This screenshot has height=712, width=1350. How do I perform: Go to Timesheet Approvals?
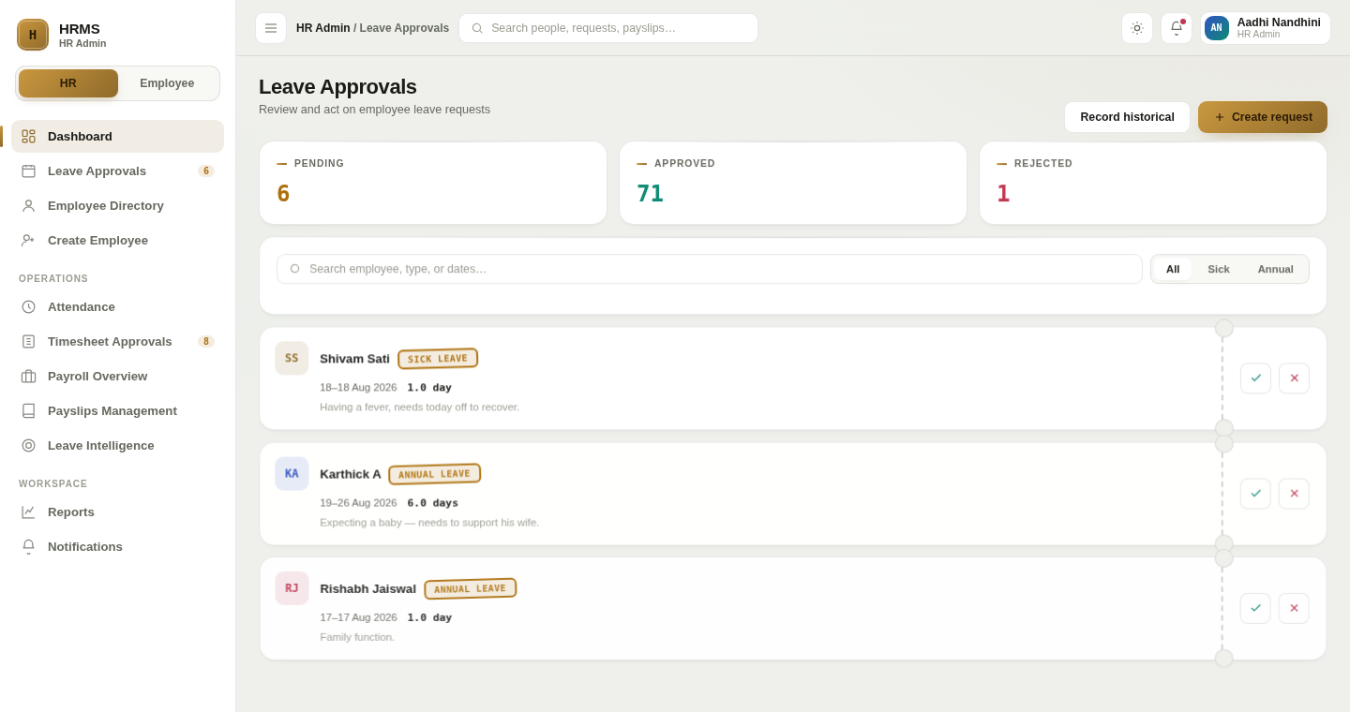coord(118,342)
